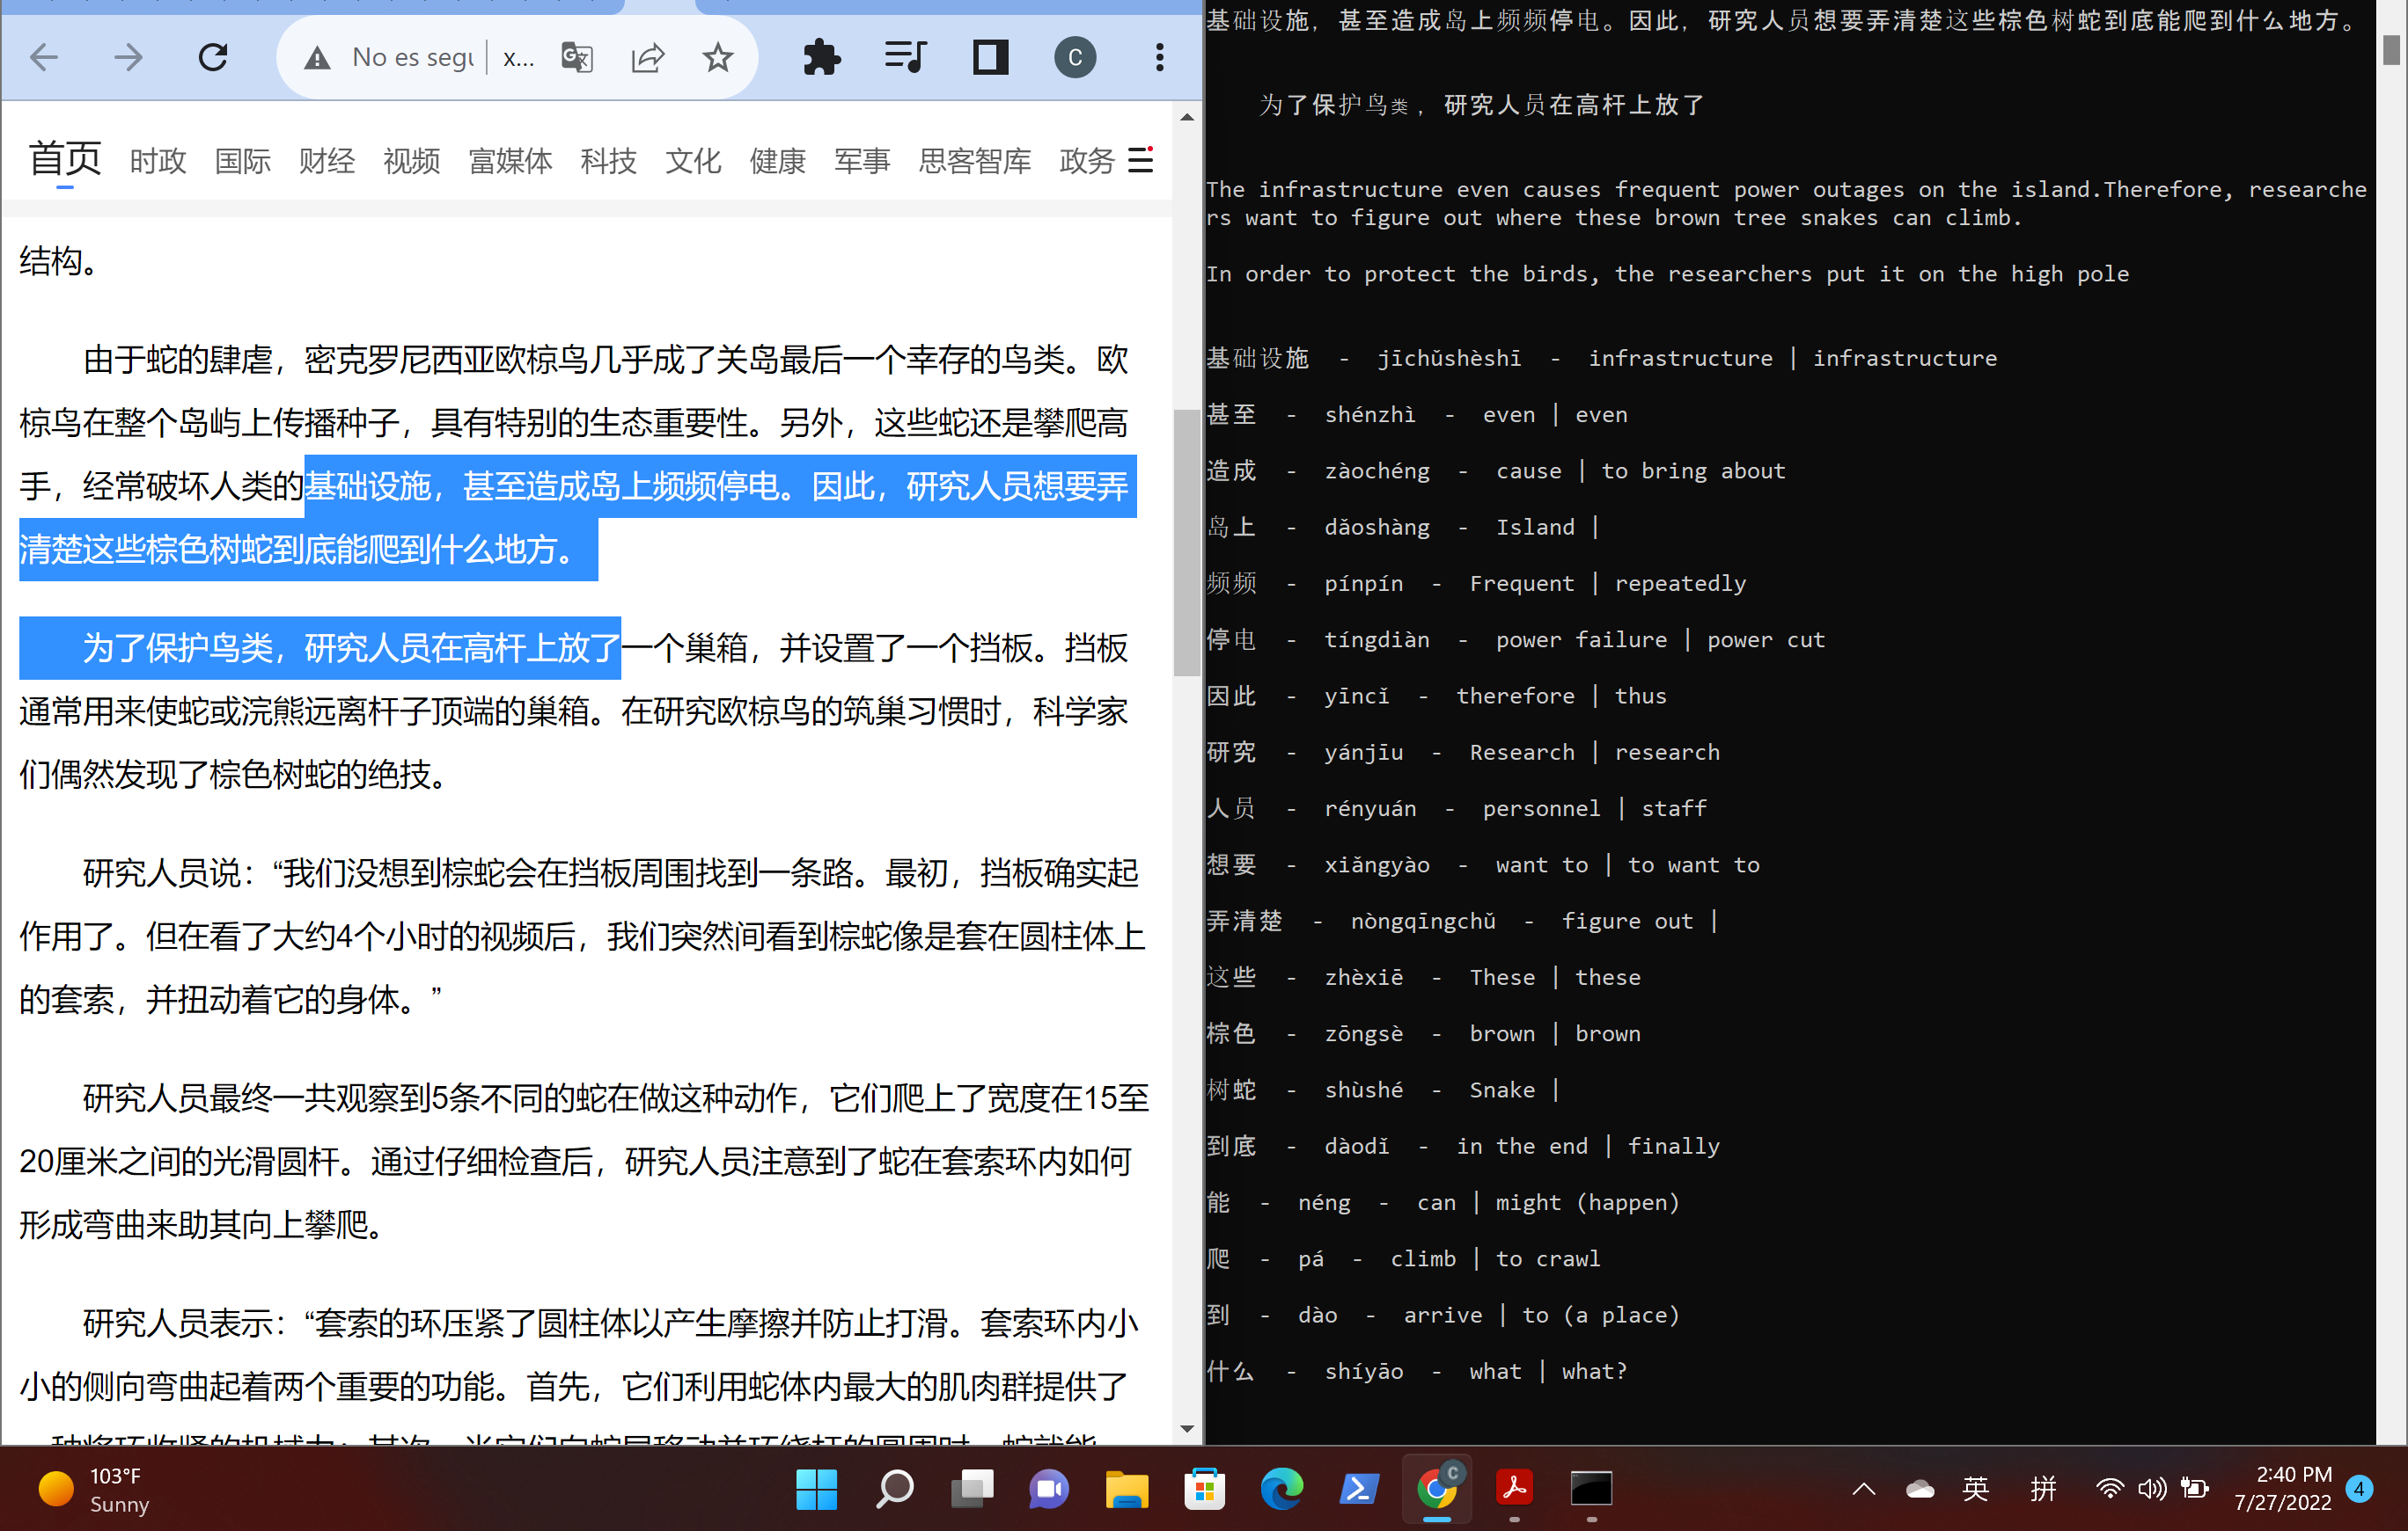Expand hidden system tray icons chevron
Viewport: 2408px width, 1531px height.
1862,1489
